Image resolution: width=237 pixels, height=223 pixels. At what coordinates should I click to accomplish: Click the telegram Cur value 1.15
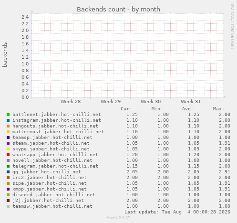tap(132, 166)
